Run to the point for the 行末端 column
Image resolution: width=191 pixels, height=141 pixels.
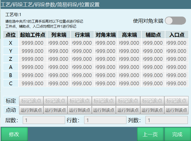click(80, 110)
